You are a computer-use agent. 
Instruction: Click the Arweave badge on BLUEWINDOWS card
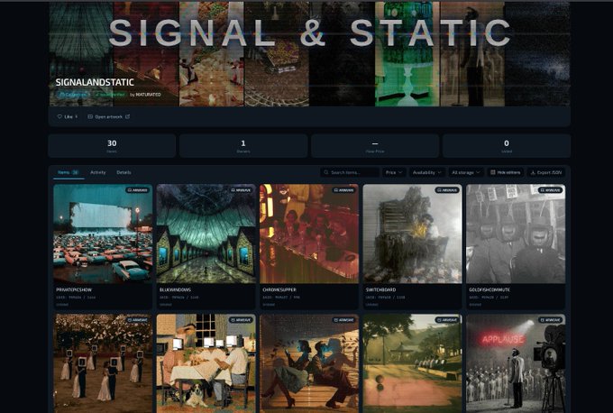coord(241,190)
